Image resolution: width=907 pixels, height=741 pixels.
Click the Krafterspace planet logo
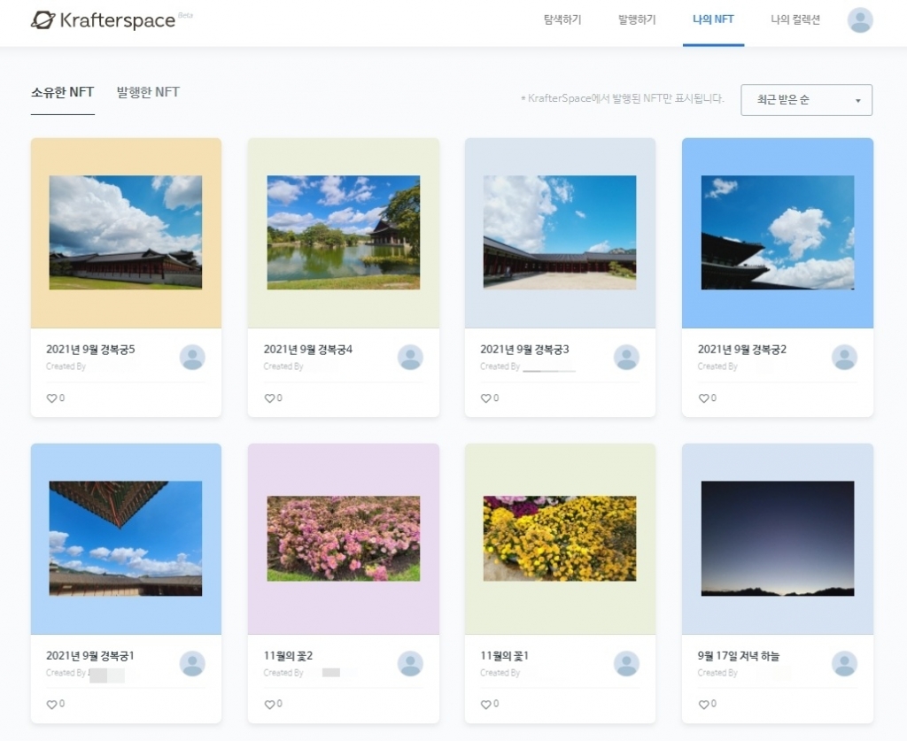click(x=43, y=20)
